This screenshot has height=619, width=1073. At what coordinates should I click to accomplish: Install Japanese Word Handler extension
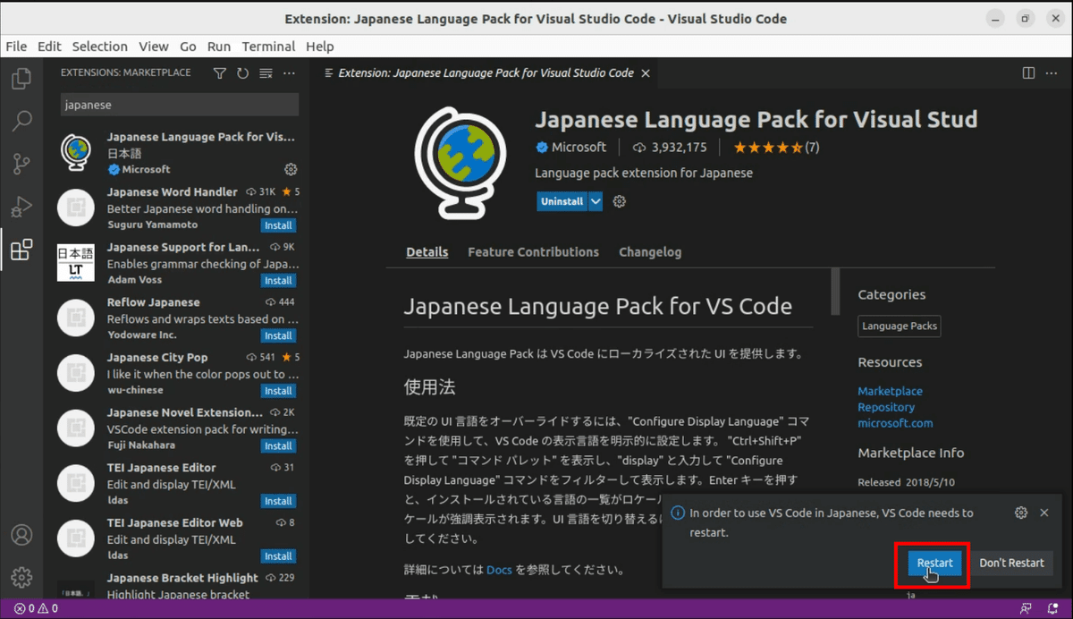279,225
